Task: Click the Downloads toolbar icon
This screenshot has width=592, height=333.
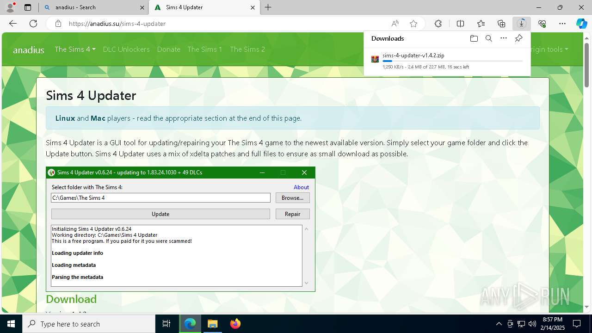Action: 522,24
